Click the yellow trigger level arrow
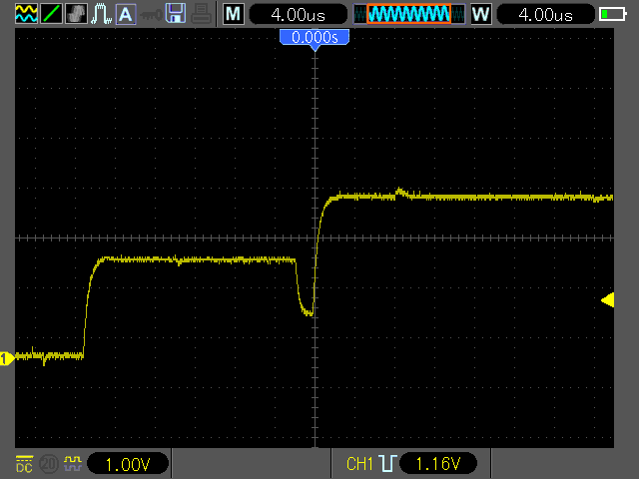Image resolution: width=639 pixels, height=479 pixels. [608, 300]
